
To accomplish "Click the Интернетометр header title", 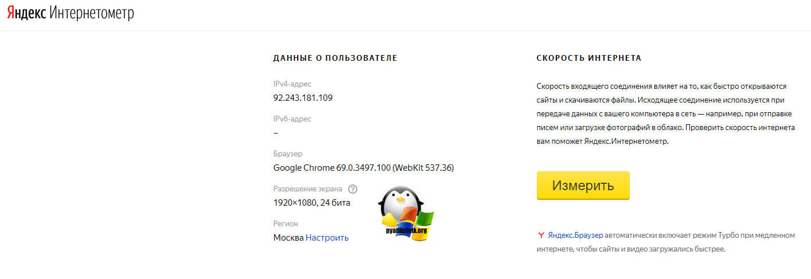I will click(x=92, y=13).
